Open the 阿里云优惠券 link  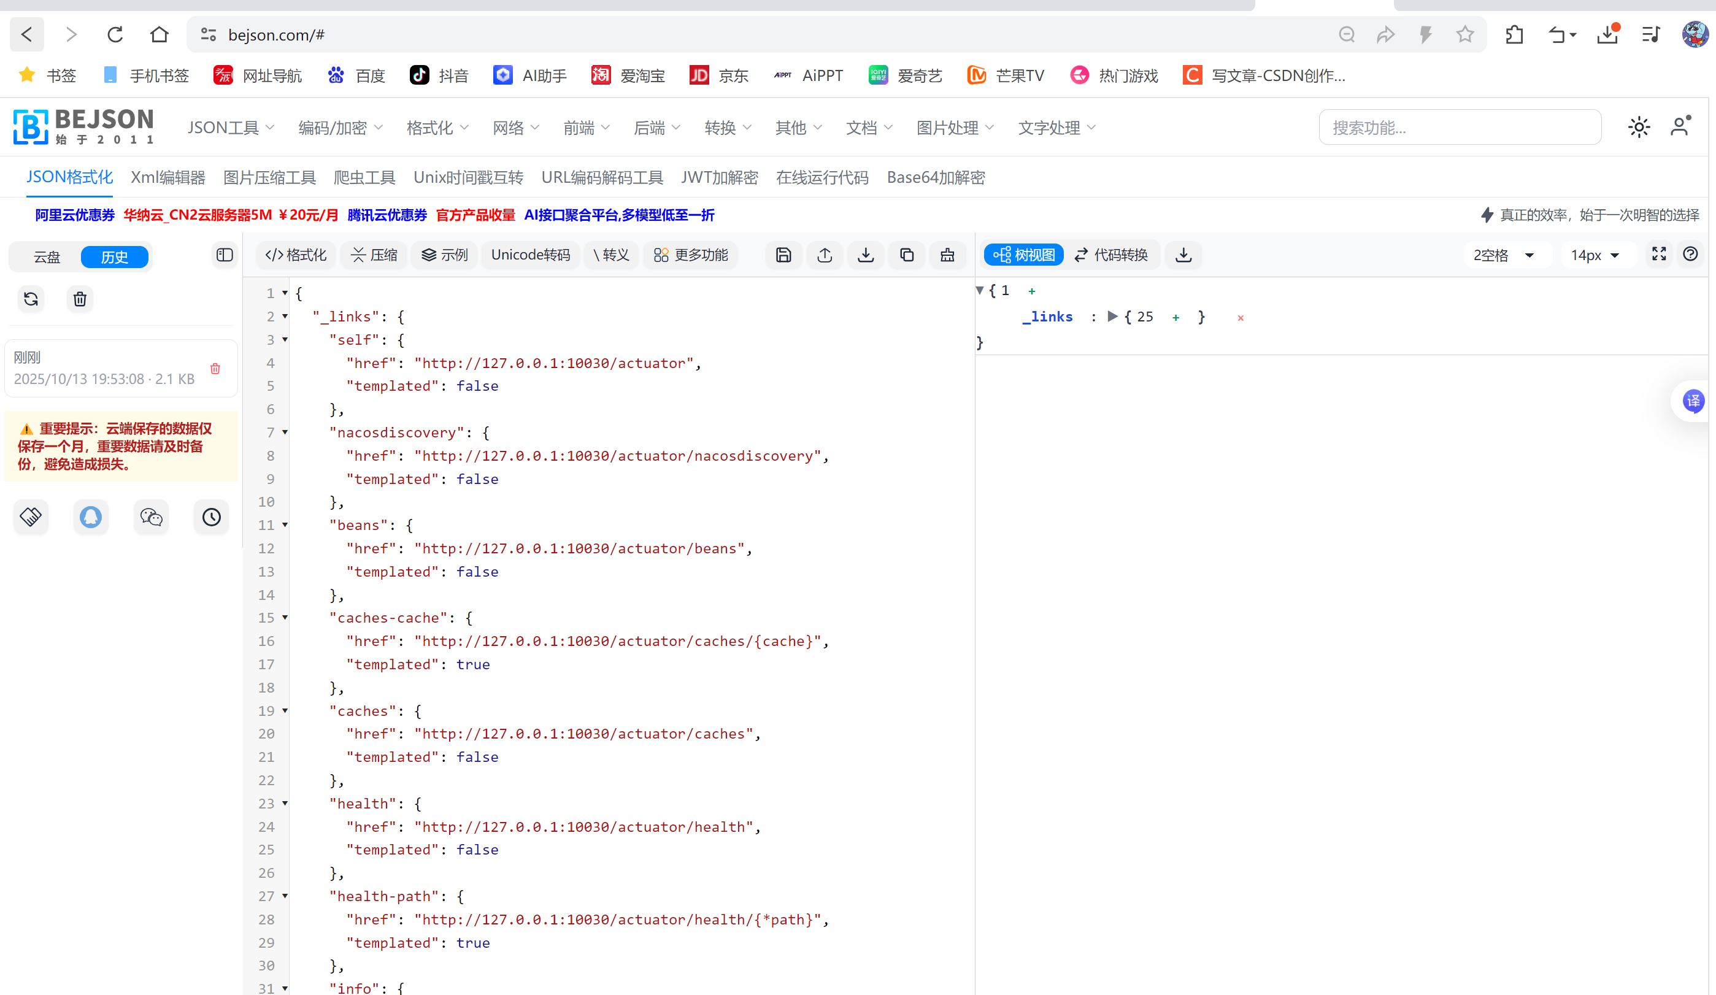(x=75, y=215)
